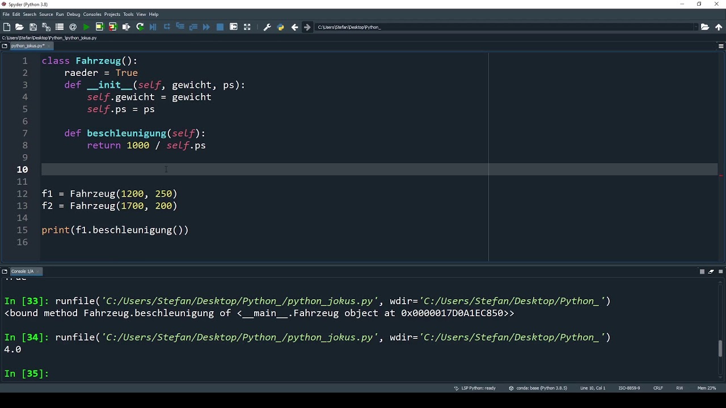Continue debug execution fast-forward icon
Screen dimensions: 726x408
pos(206,27)
